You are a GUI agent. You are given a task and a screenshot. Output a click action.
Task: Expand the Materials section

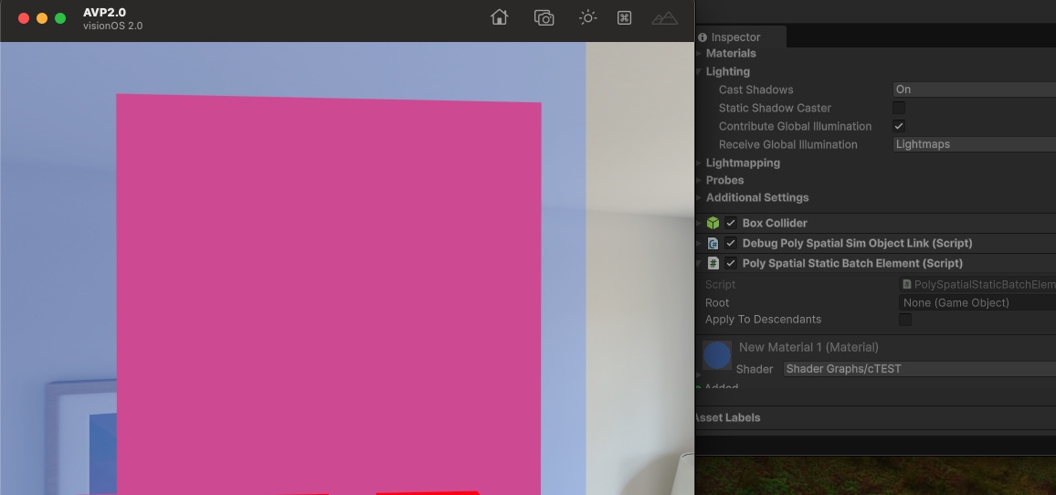coord(699,53)
